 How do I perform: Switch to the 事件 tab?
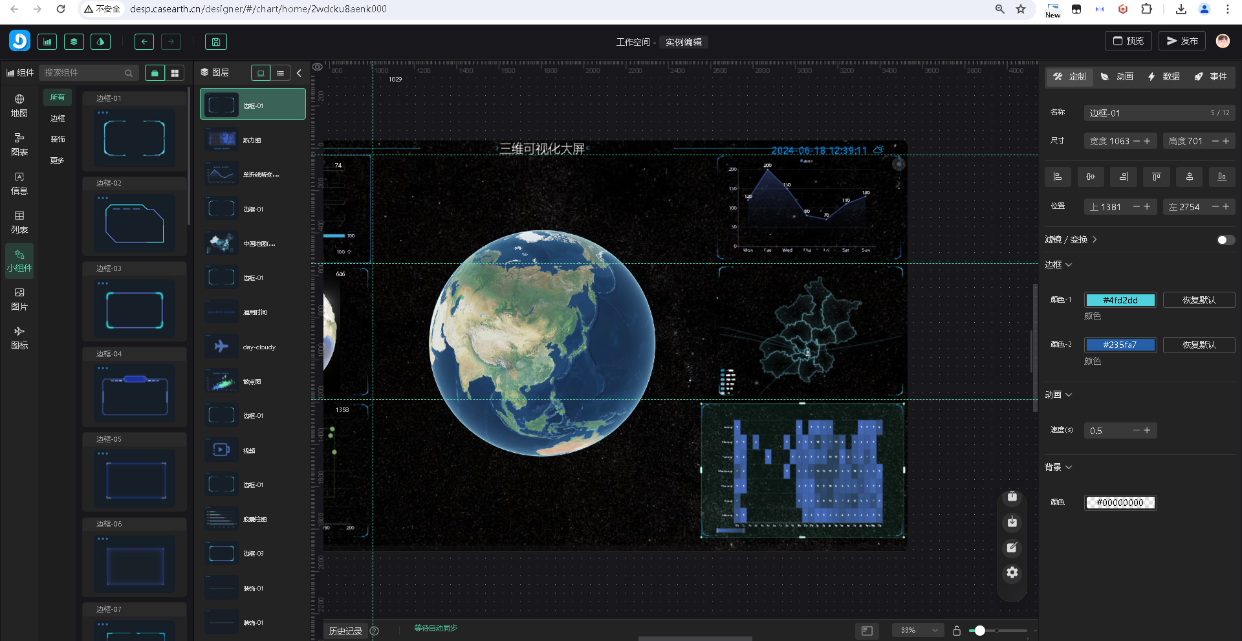coord(1210,76)
